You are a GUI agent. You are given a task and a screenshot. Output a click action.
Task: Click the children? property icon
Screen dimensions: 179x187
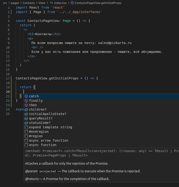pyautogui.click(x=26, y=110)
